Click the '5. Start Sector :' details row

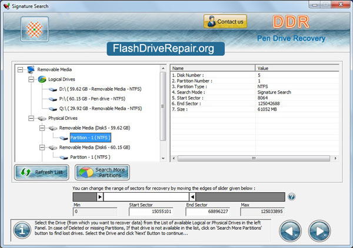255,98
